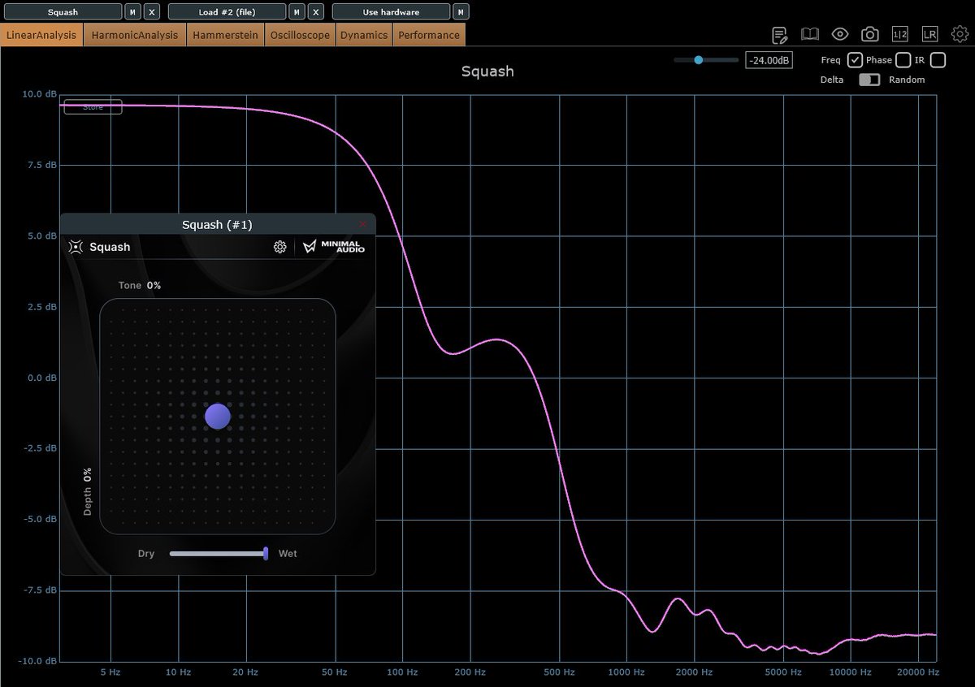Enable the IR checkbox
The width and height of the screenshot is (975, 687).
(x=938, y=60)
